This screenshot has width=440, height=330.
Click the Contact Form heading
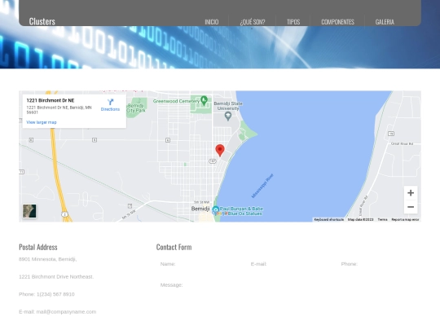(x=174, y=247)
